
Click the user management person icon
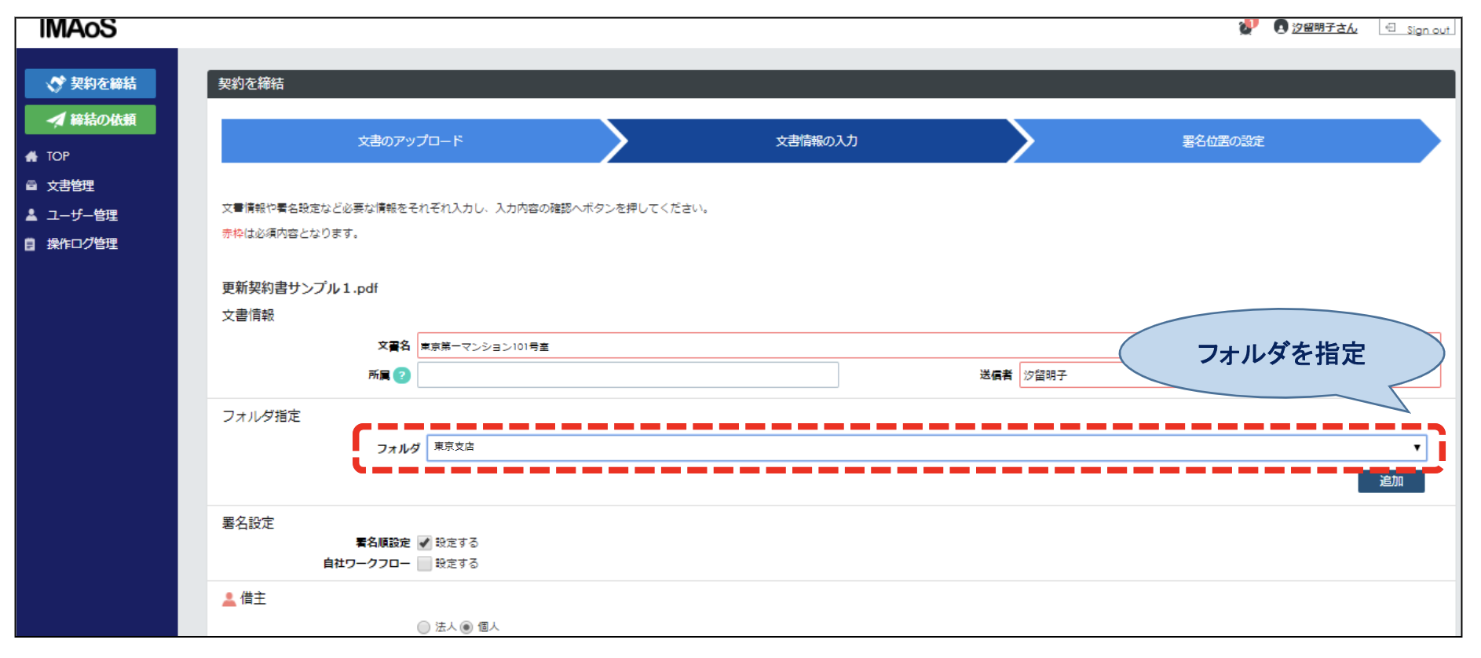tap(31, 214)
